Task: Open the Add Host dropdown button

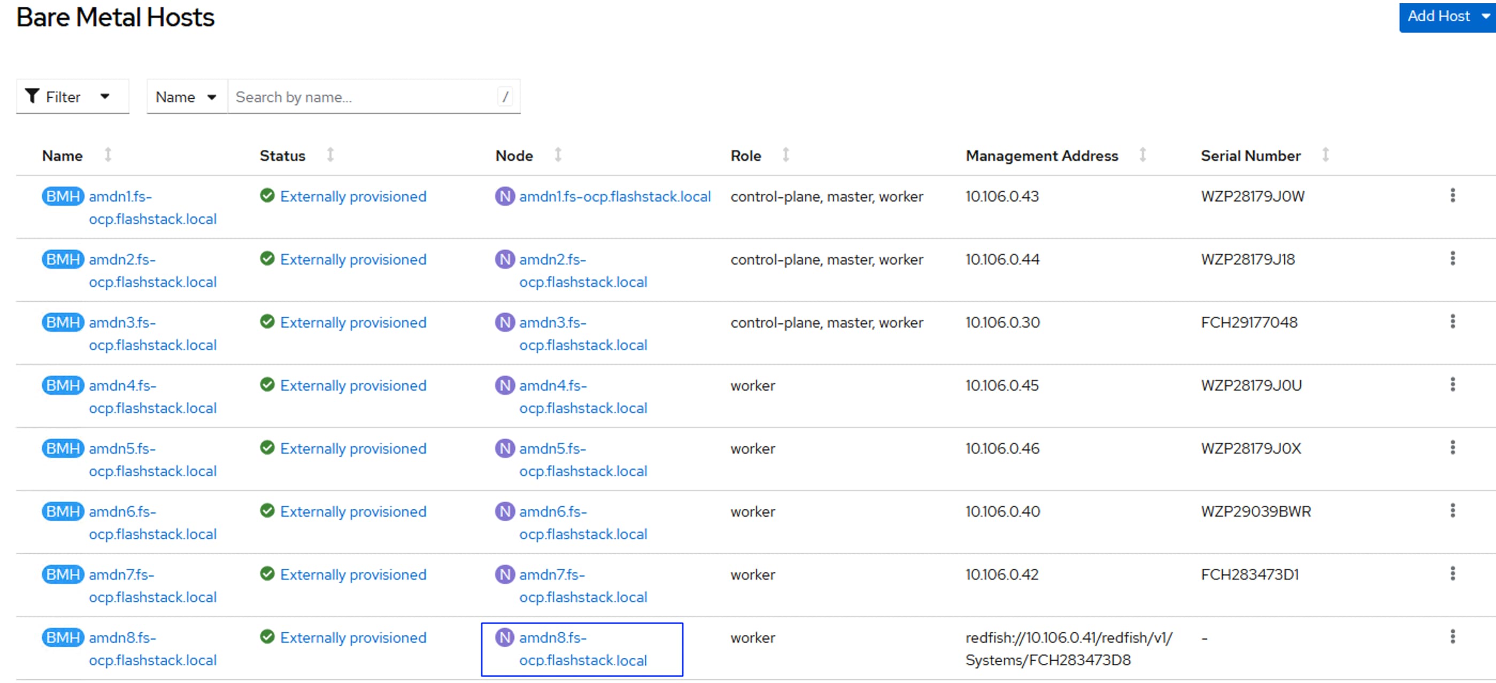Action: 1446,16
